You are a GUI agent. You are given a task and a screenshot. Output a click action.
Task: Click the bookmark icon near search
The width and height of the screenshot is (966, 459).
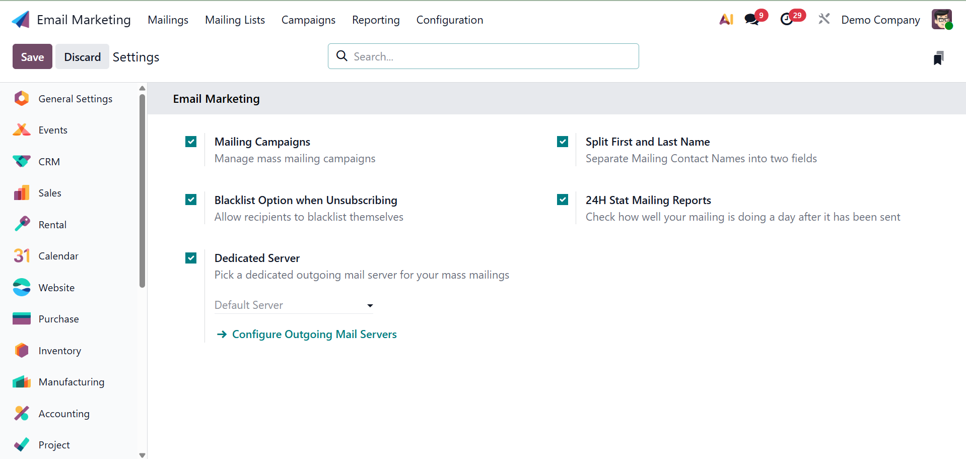[x=938, y=58]
